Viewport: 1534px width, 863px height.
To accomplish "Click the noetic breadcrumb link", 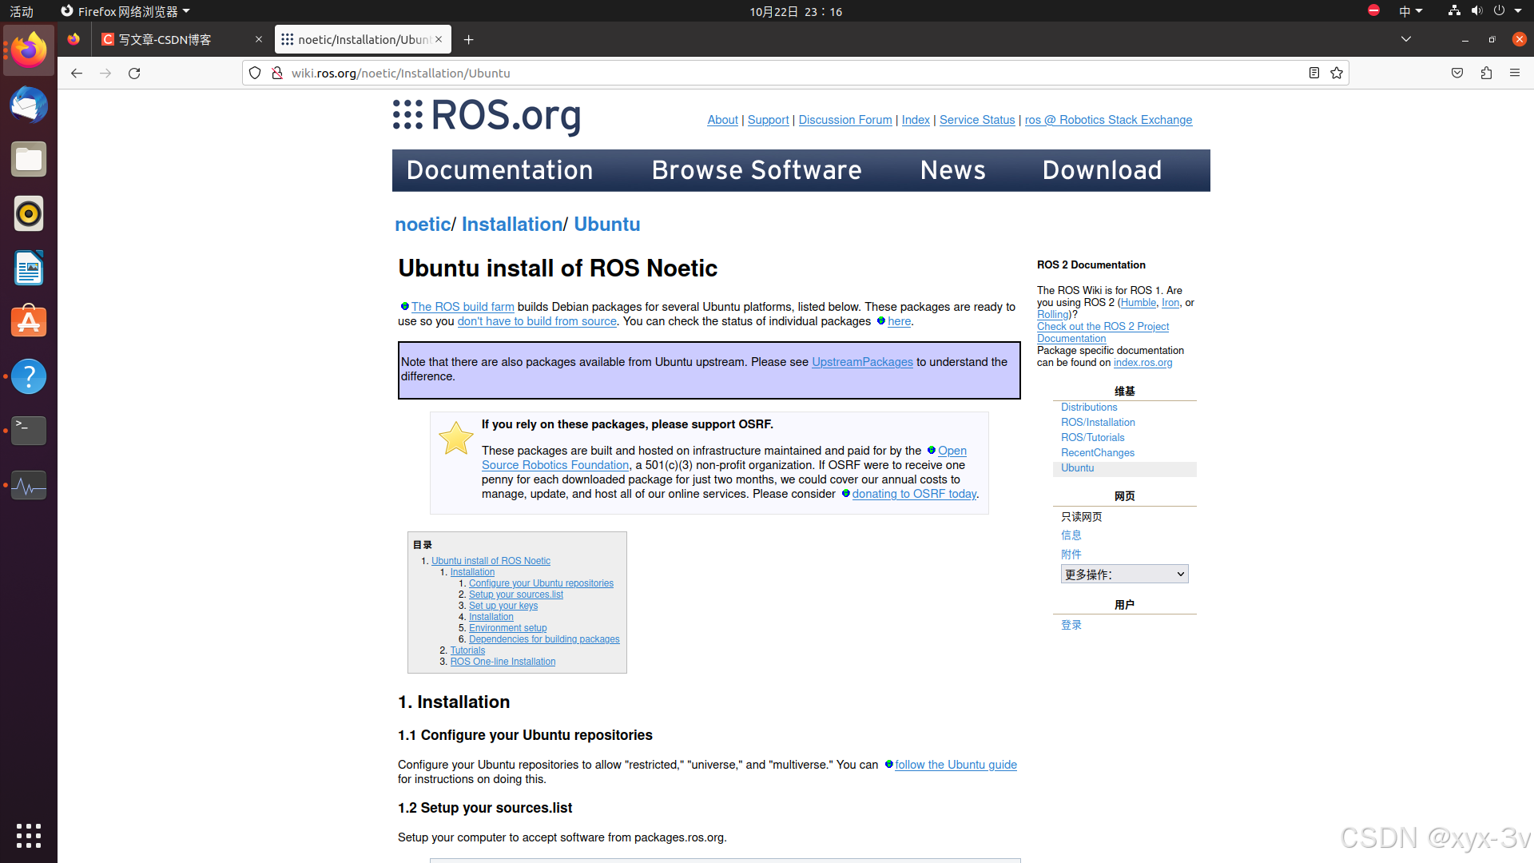I will tap(423, 225).
